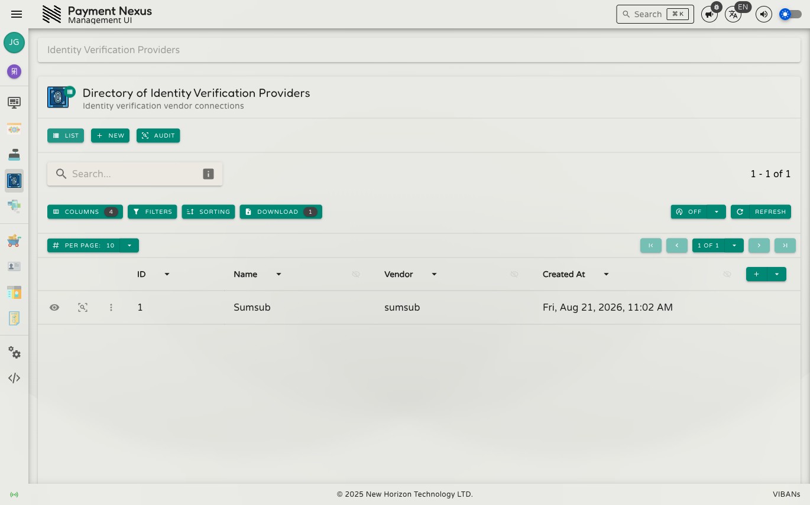810x505 pixels.
Task: Open the purple organization icon in sidebar
Action: click(x=14, y=71)
